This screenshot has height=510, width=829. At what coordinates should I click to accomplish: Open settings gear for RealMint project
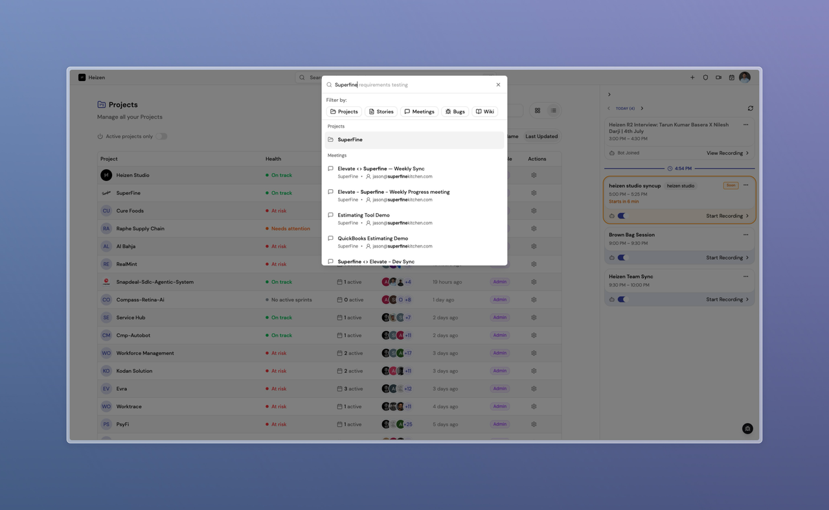click(x=534, y=264)
